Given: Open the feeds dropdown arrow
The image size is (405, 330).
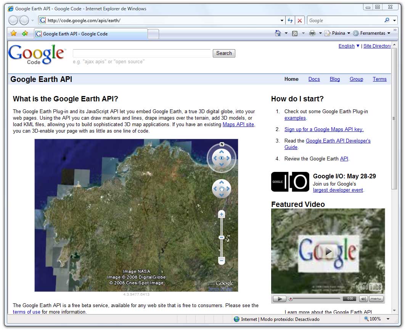Looking at the screenshot, I should [x=303, y=33].
